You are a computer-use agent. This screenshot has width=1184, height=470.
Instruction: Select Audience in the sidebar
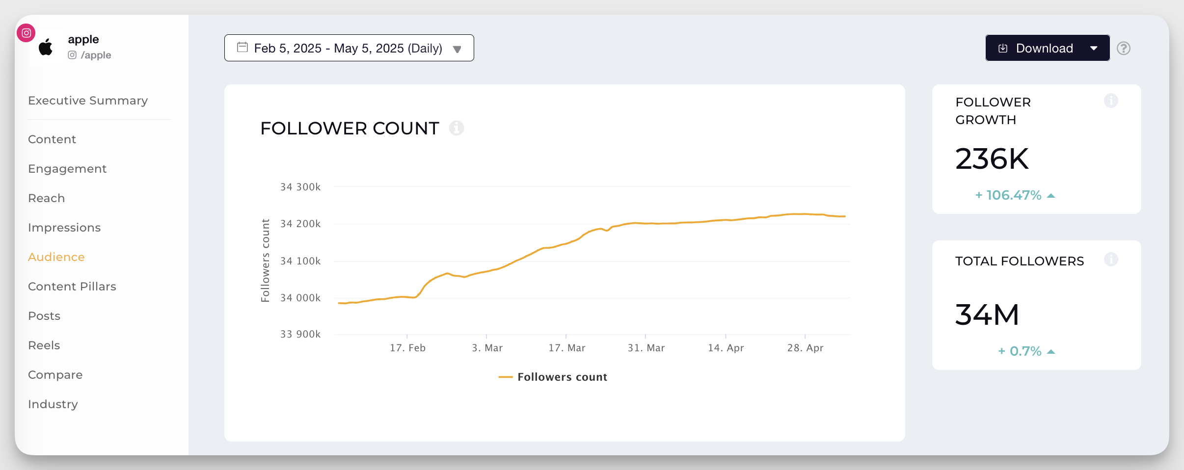[x=56, y=257]
